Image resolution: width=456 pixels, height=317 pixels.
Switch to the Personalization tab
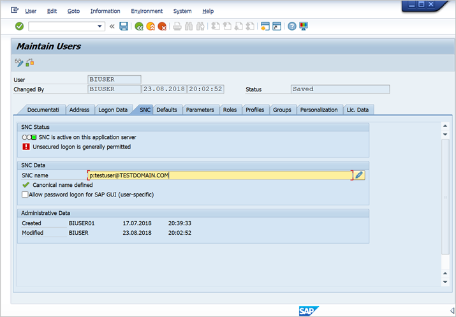319,110
